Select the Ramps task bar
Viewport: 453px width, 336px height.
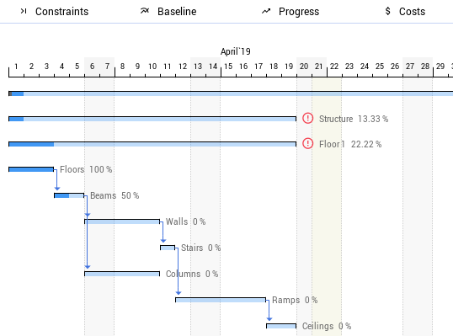221,300
